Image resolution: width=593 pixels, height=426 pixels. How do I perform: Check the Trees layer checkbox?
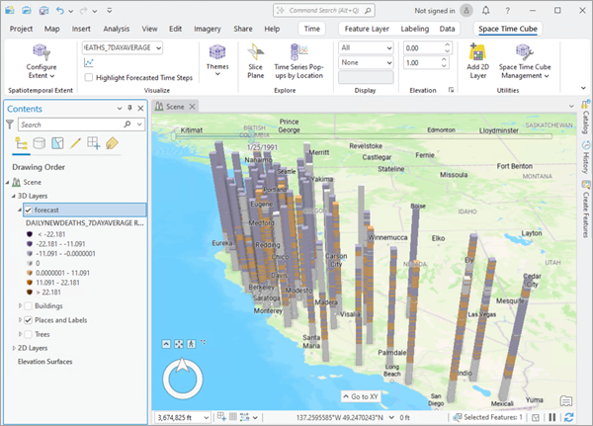point(28,333)
